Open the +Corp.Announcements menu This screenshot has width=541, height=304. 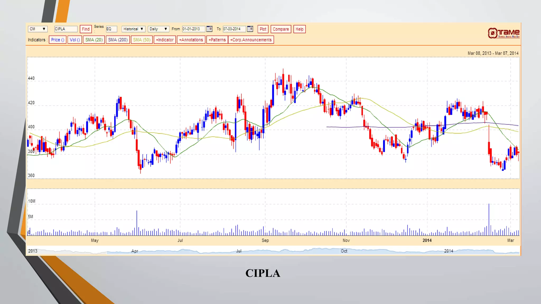click(x=251, y=40)
